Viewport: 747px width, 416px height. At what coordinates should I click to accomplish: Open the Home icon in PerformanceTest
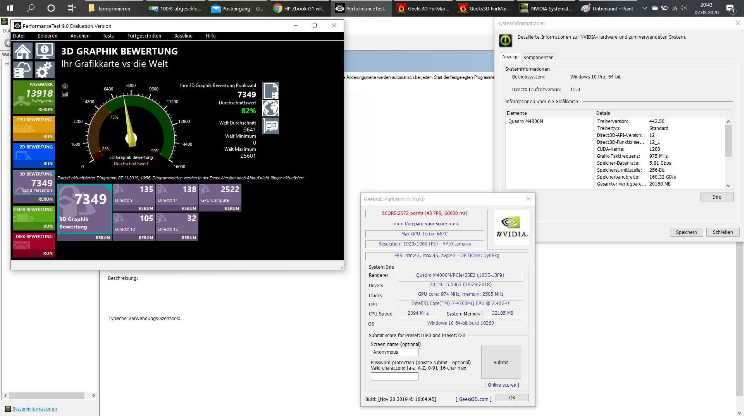pyautogui.click(x=23, y=51)
